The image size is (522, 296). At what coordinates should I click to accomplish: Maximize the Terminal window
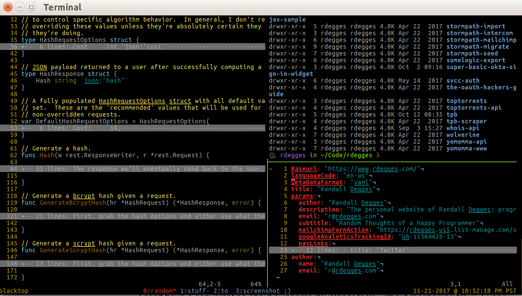31,7
